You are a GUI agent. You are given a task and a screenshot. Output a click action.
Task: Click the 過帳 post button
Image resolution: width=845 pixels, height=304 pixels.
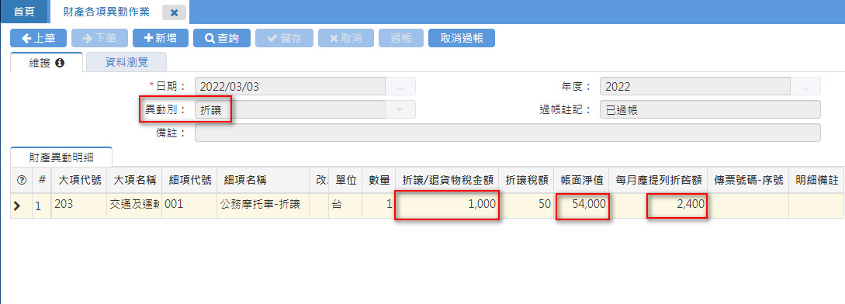click(401, 38)
